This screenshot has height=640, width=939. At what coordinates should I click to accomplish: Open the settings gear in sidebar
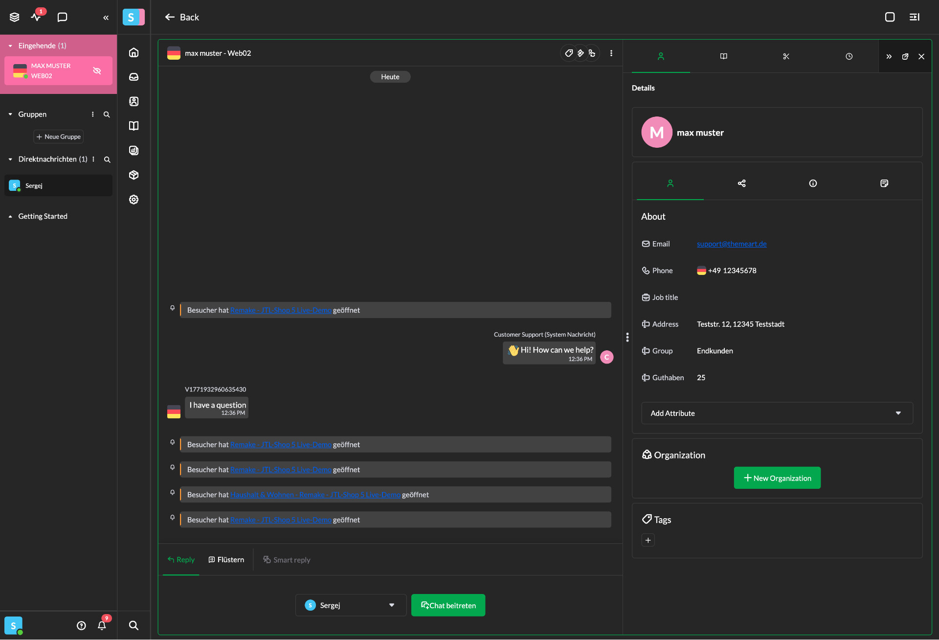coord(134,200)
